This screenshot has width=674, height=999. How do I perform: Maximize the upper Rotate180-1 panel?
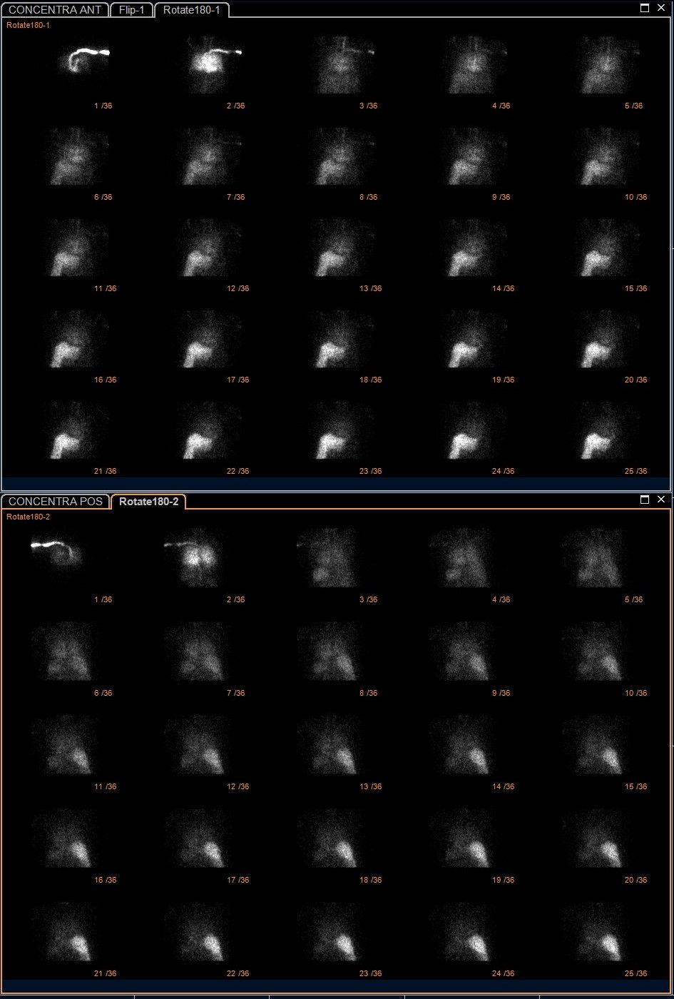[x=645, y=8]
